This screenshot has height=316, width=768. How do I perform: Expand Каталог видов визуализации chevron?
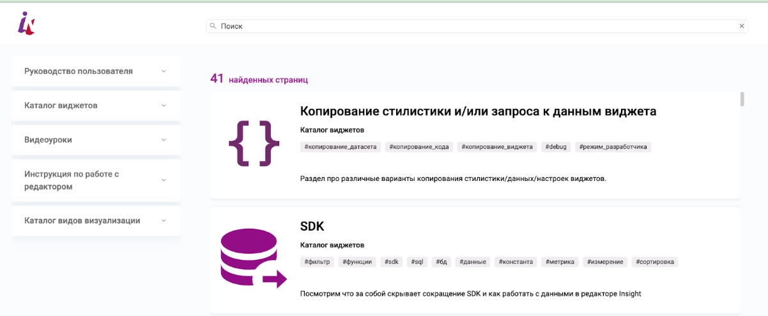tap(164, 221)
